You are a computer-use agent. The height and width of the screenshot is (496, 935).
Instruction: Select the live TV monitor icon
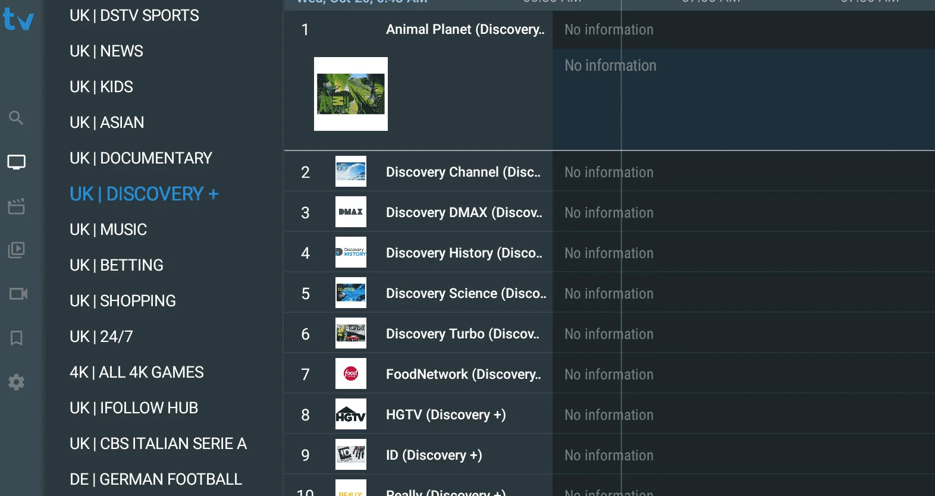(x=16, y=162)
